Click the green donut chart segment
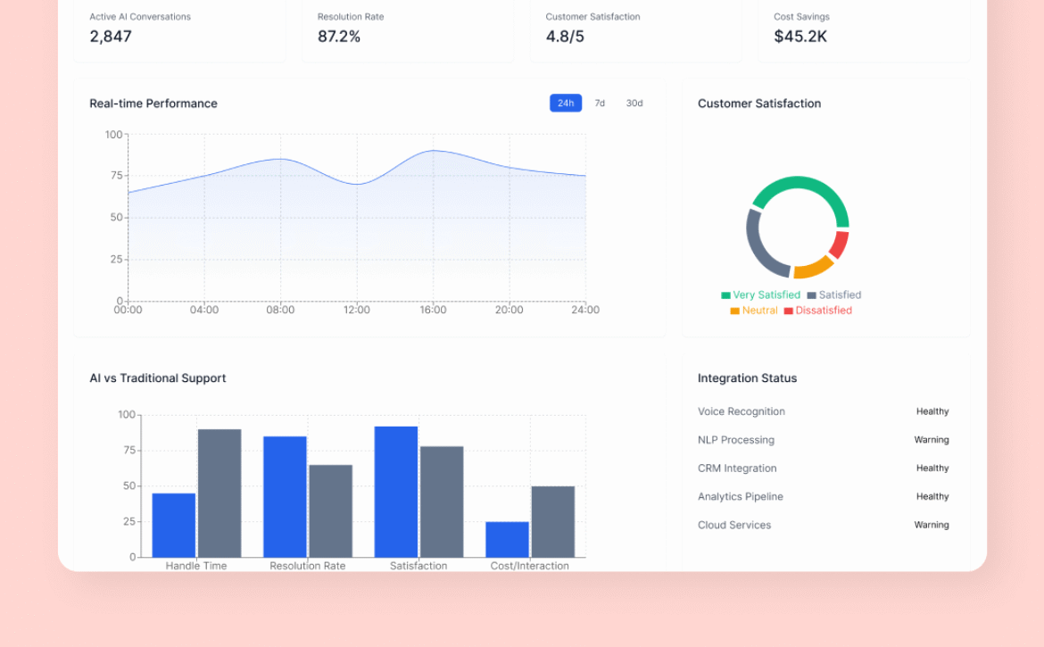 coord(804,189)
